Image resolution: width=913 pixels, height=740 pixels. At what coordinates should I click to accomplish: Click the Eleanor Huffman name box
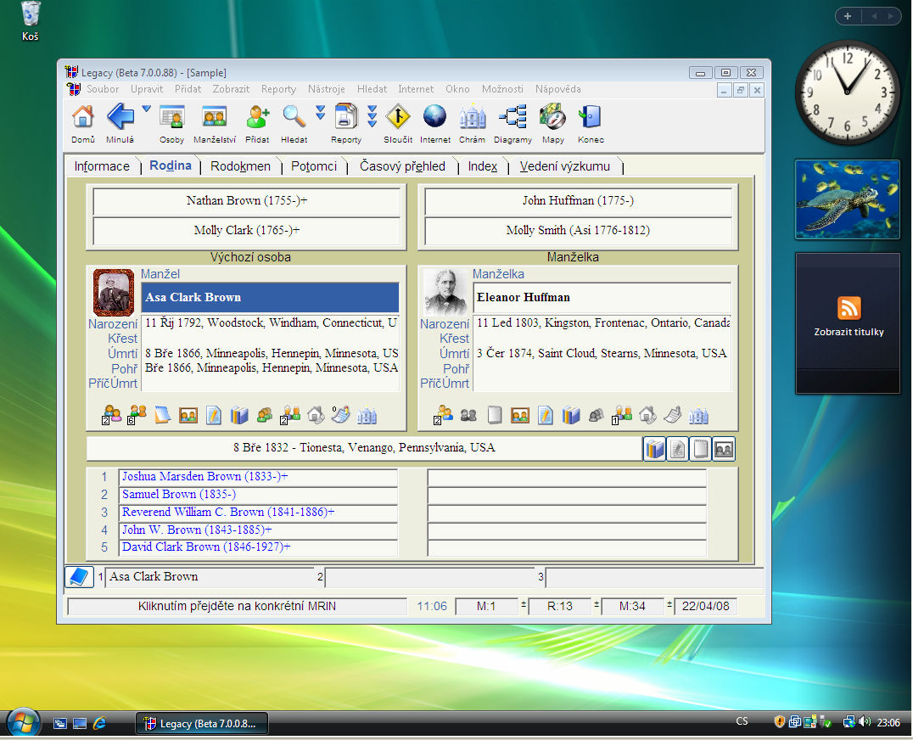click(602, 298)
